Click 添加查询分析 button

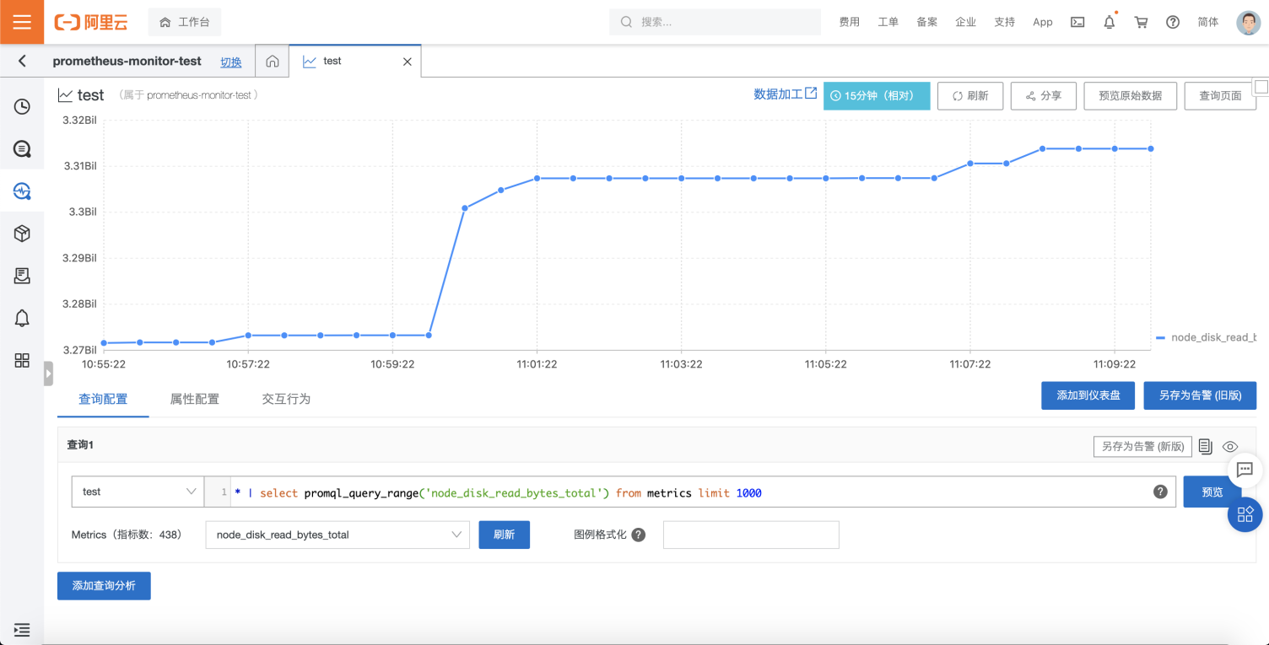click(x=104, y=585)
